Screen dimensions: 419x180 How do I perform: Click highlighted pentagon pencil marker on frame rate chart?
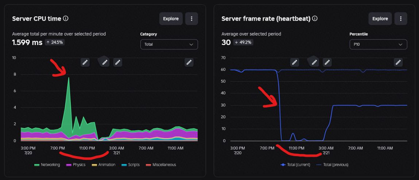[314, 62]
